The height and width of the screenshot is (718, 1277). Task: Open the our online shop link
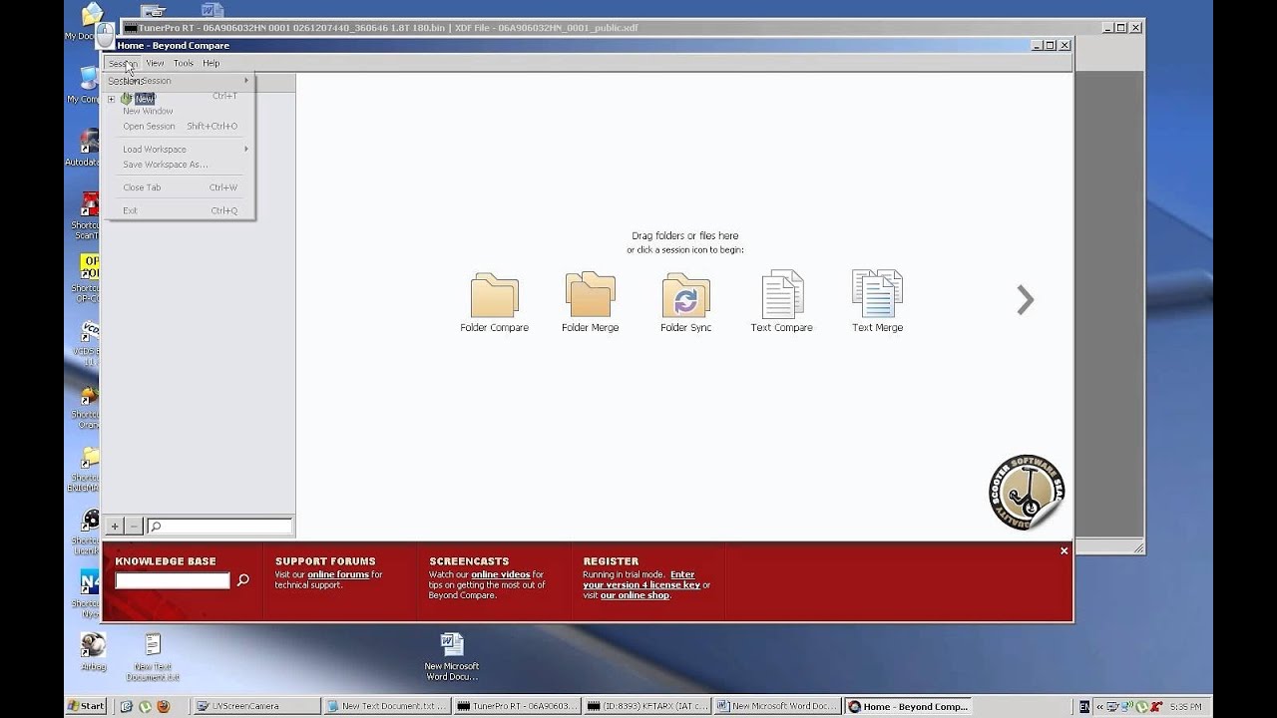[x=635, y=595]
